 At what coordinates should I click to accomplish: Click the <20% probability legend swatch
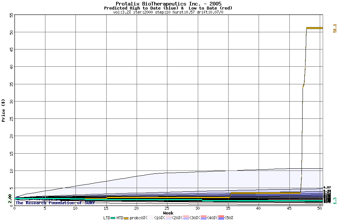(x=186, y=218)
